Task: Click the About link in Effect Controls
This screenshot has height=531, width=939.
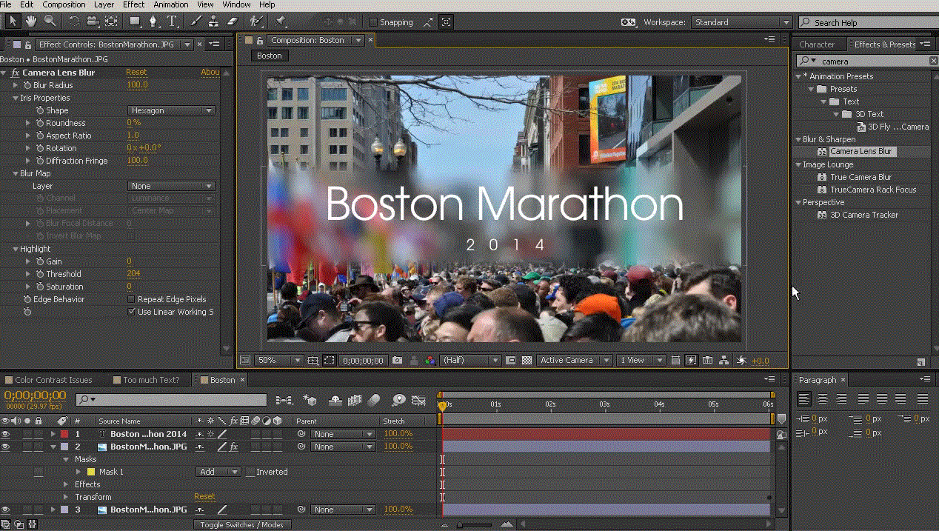Action: (x=210, y=73)
